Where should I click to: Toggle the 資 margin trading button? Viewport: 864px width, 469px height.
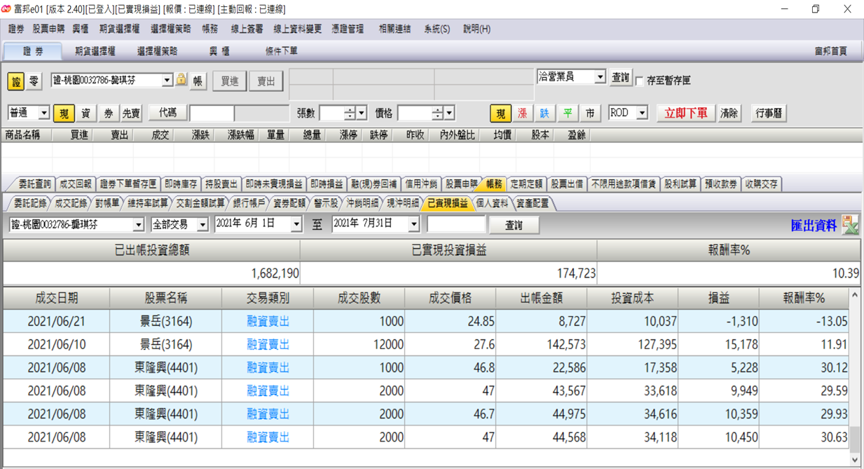coord(85,114)
